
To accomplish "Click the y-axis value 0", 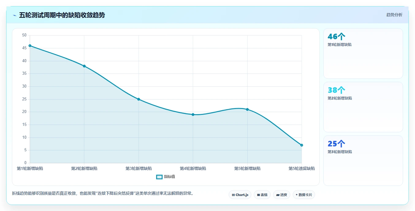I will 26,163.
